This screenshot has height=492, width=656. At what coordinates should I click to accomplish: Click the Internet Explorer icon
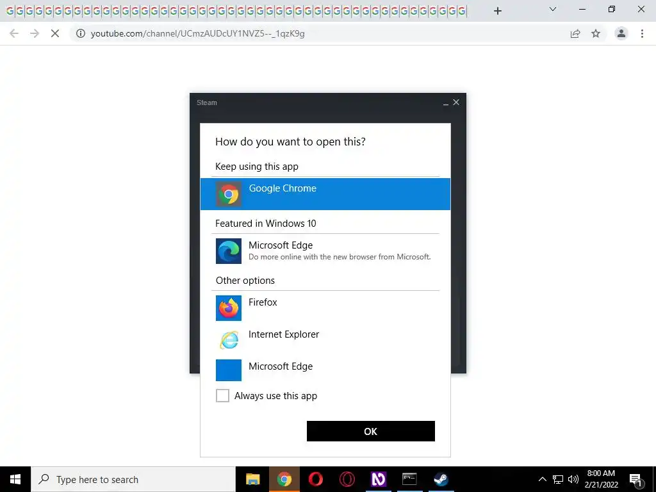[229, 340]
